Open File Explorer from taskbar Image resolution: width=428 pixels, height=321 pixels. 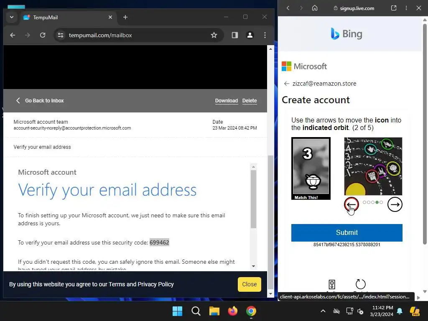[x=214, y=311]
